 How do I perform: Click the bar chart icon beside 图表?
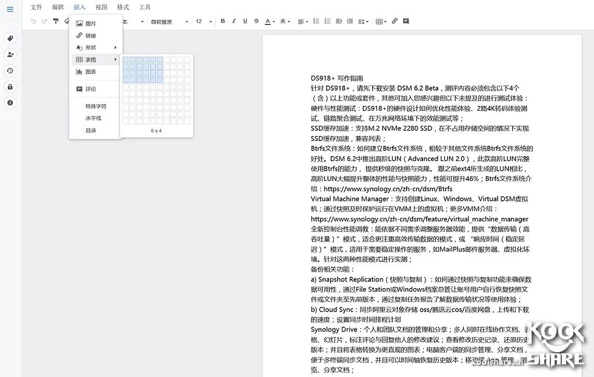pos(79,71)
